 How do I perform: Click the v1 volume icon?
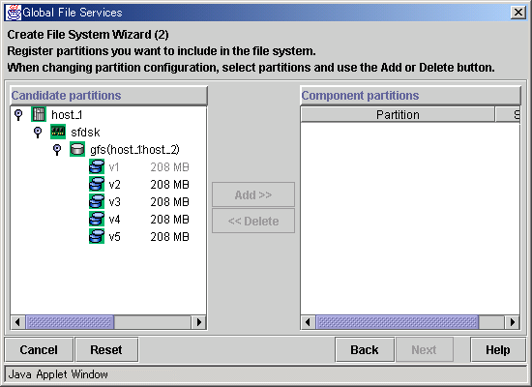click(x=97, y=166)
